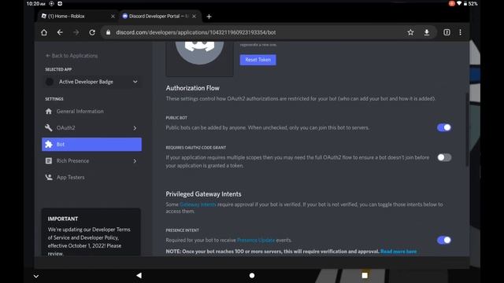Image resolution: width=504 pixels, height=283 pixels.
Task: Click the address bar URL
Action: [x=196, y=32]
